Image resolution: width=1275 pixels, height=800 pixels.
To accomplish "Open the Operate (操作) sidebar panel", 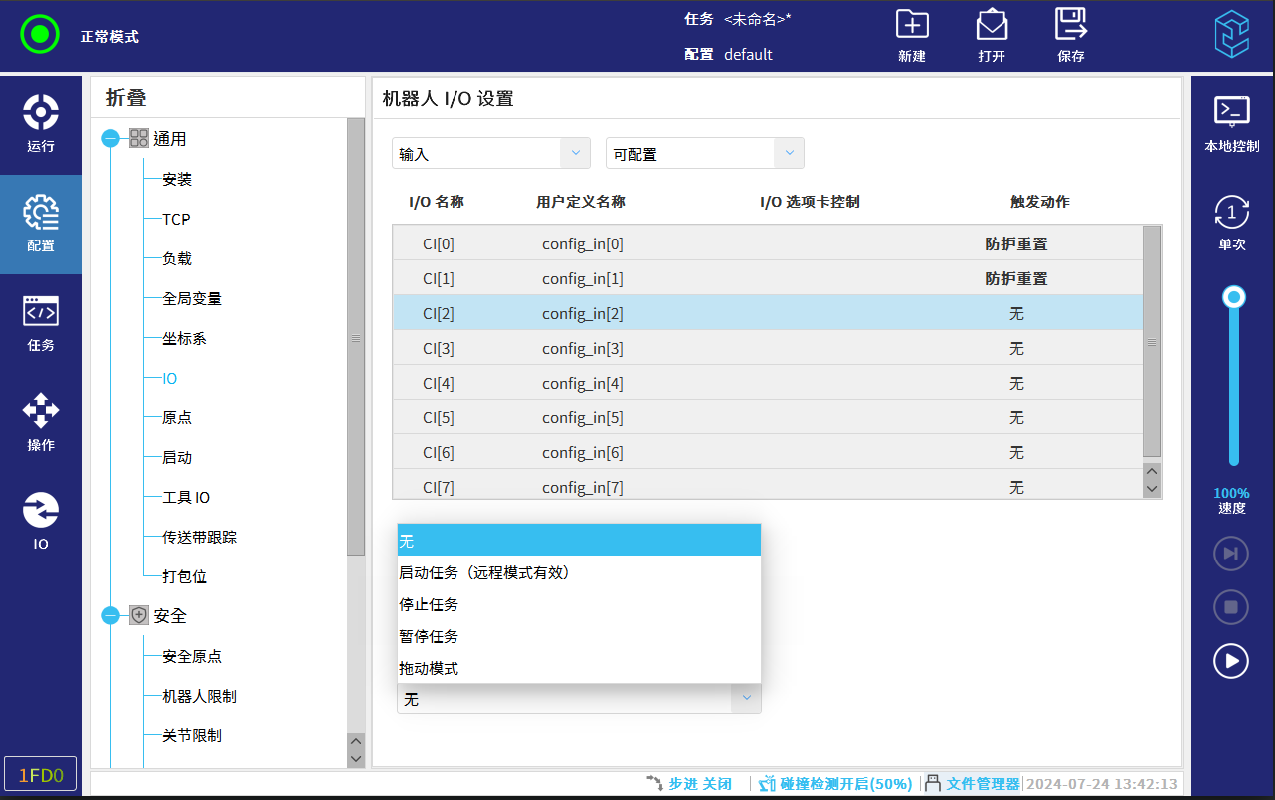I will point(41,422).
